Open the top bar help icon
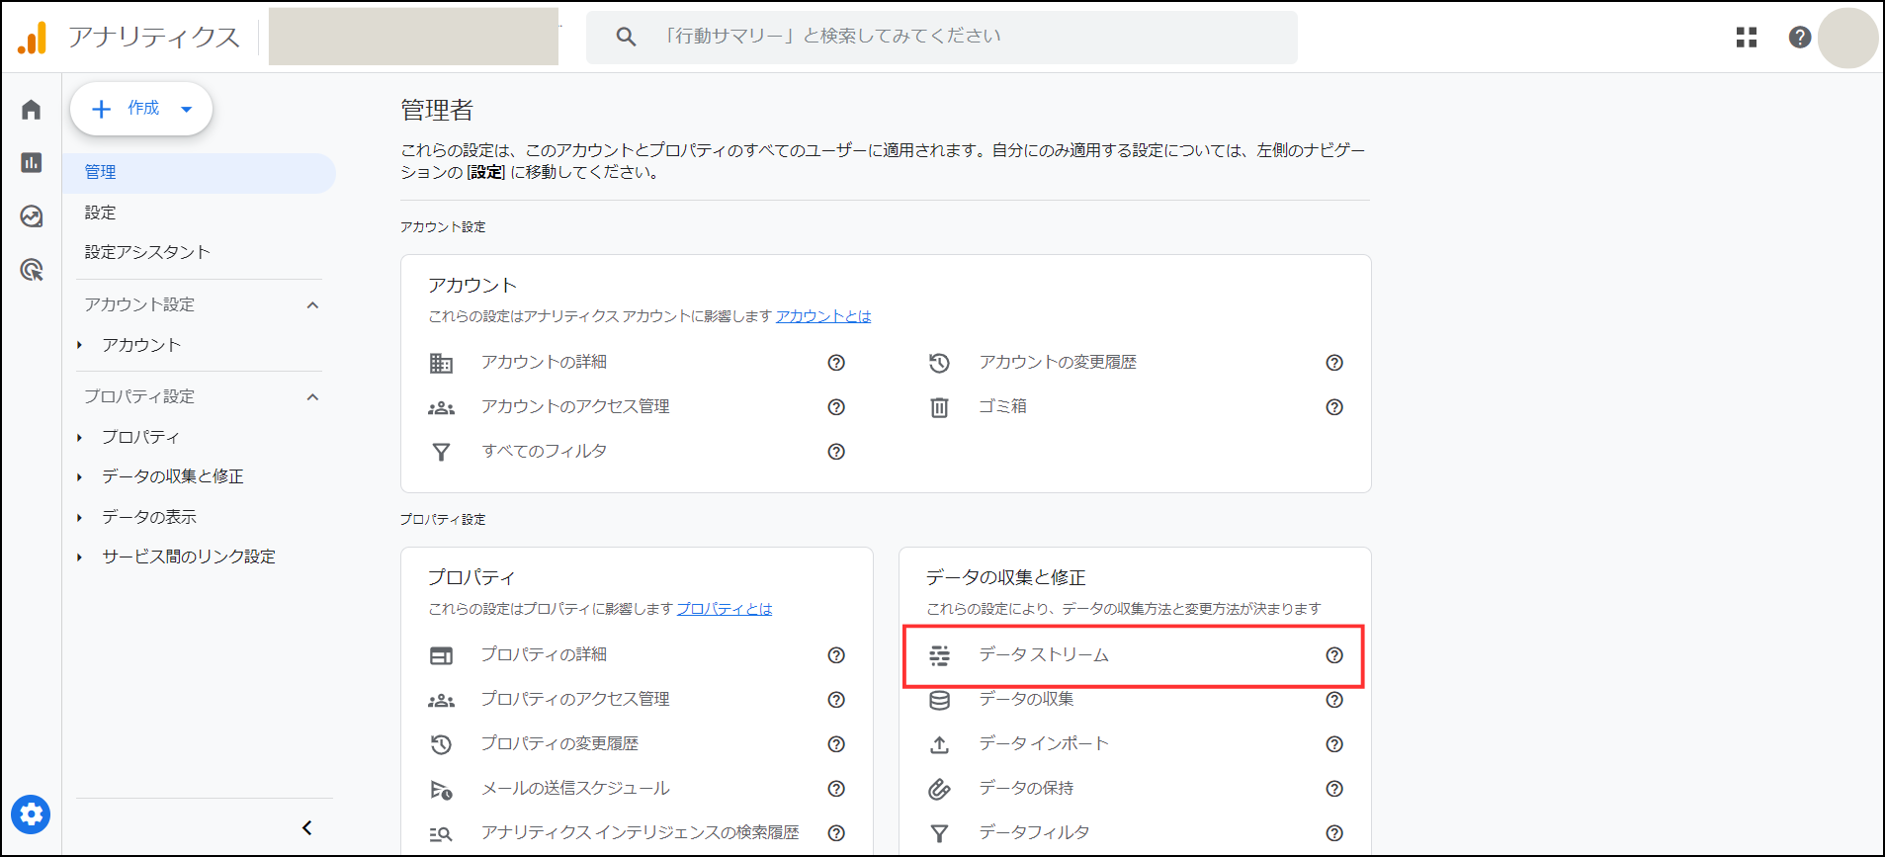Screen dimensions: 1885x857 coord(1800,37)
